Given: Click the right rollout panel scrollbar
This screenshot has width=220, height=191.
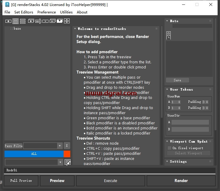Looking at the screenshot, I should tap(216, 74).
